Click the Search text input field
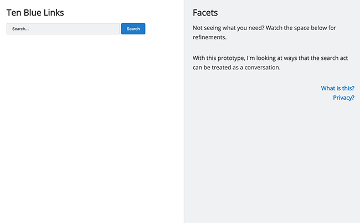This screenshot has width=360, height=223. click(63, 29)
